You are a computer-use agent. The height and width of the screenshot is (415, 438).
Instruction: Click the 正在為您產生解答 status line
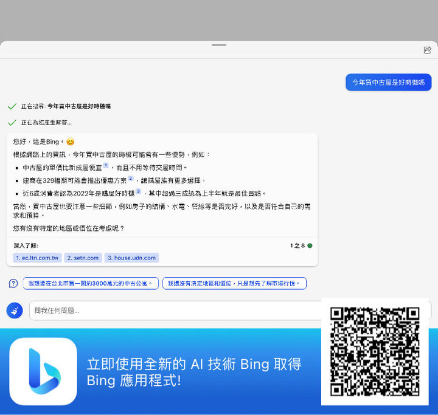[x=46, y=123]
